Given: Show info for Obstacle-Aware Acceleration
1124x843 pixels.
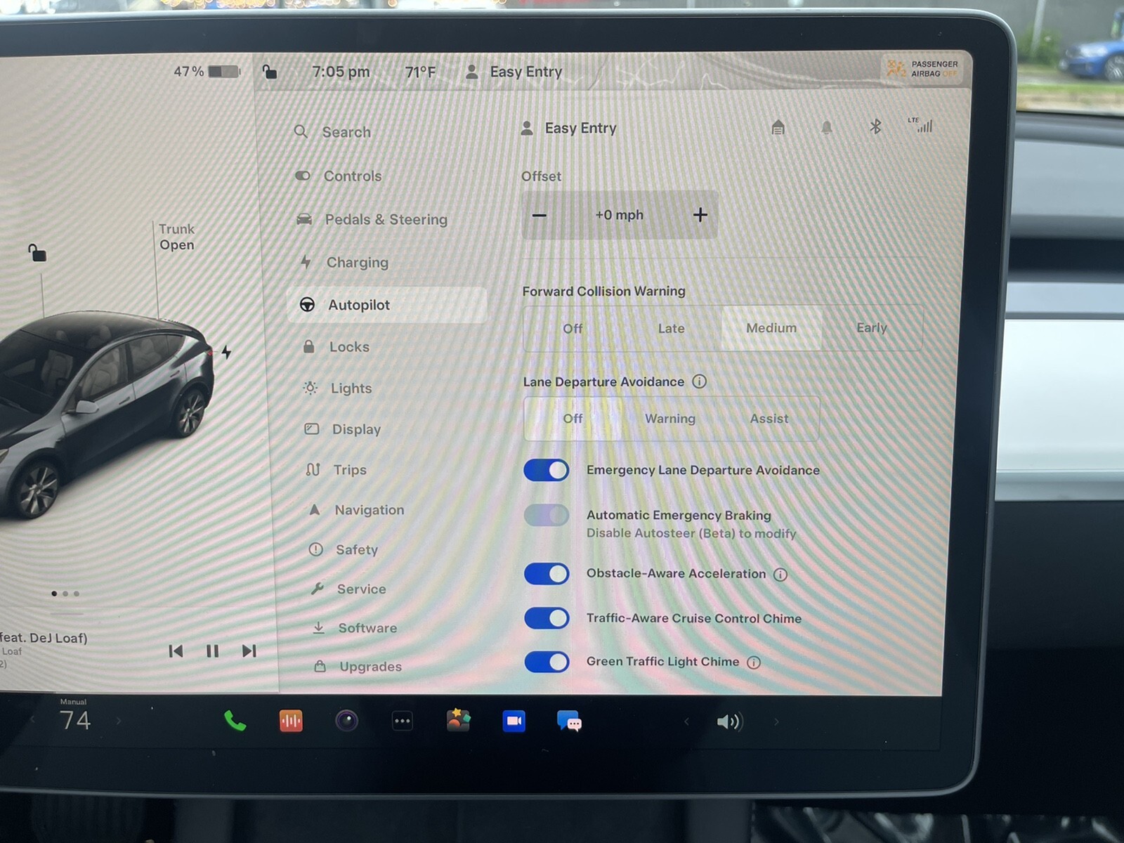Looking at the screenshot, I should coord(780,574).
